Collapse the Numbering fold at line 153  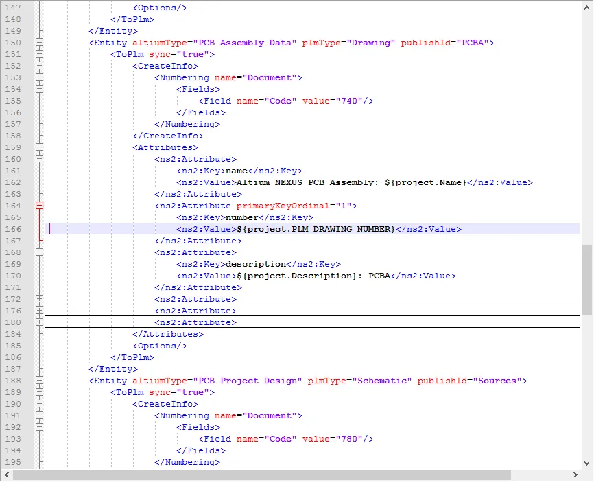(39, 77)
